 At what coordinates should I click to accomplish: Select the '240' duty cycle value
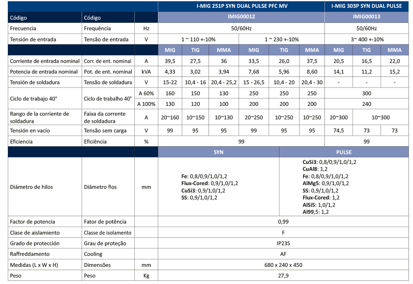point(366,104)
